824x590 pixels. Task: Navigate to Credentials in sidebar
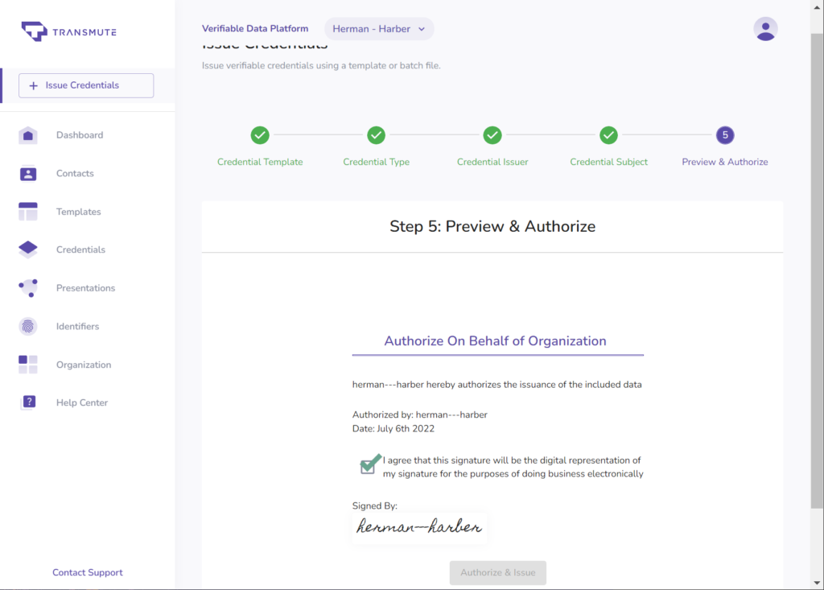(80, 250)
